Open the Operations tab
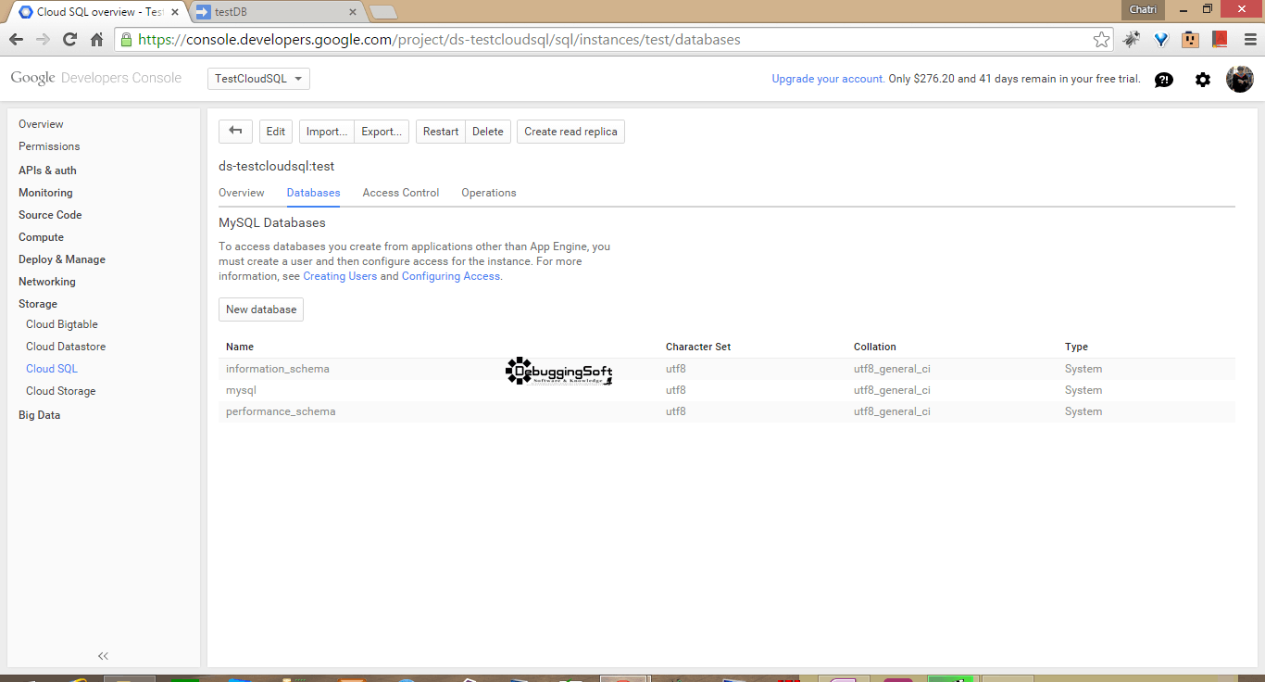 pos(489,193)
